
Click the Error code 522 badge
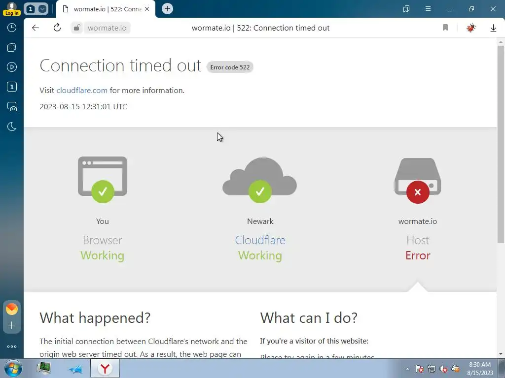[230, 67]
